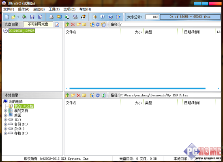
Task: Open the 文件(F) menu
Action: click(x=9, y=9)
